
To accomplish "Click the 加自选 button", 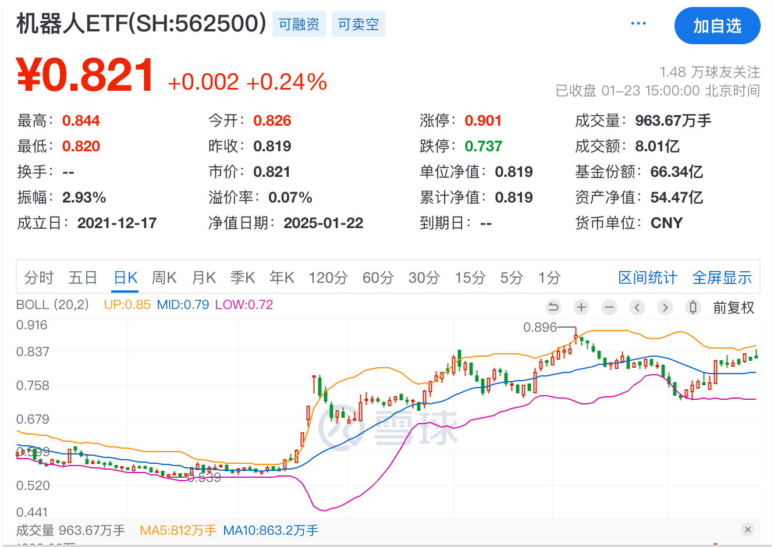I will point(717,26).
